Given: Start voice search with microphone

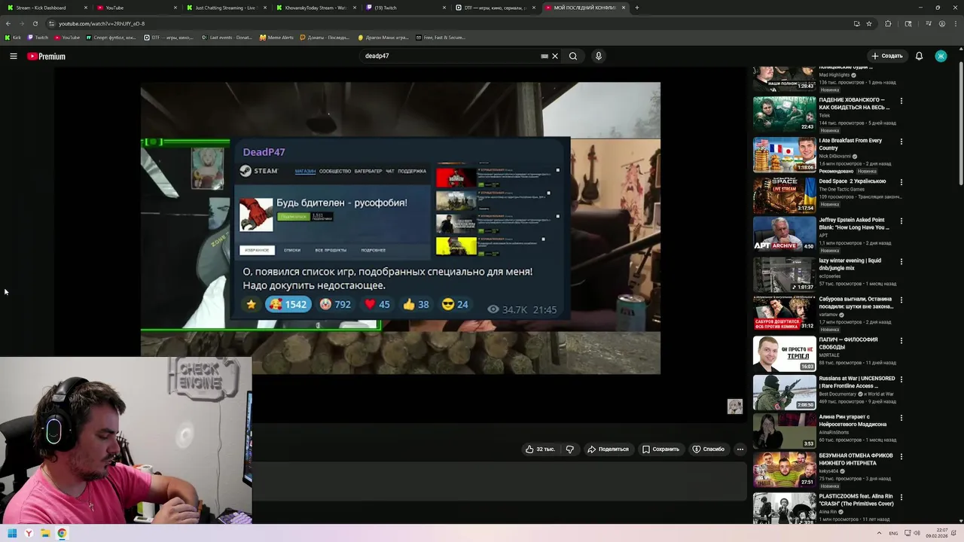Looking at the screenshot, I should (598, 56).
